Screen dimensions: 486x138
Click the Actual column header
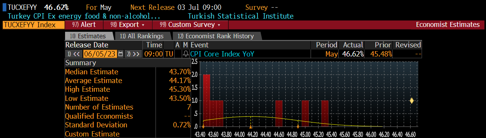(x=353, y=45)
